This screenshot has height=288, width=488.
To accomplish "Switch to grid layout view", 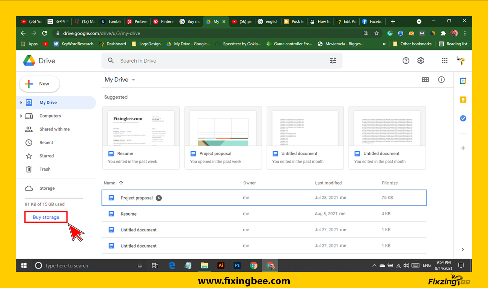I will 425,79.
